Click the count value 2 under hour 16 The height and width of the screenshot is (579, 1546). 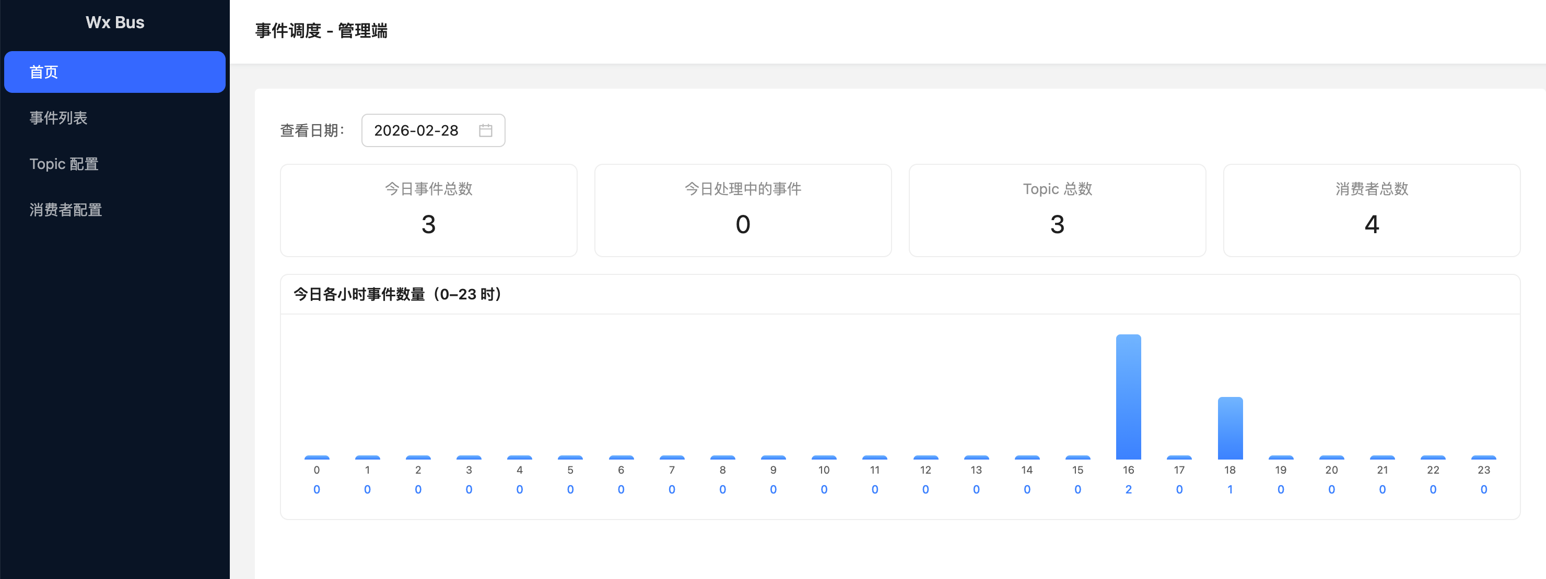click(x=1128, y=489)
